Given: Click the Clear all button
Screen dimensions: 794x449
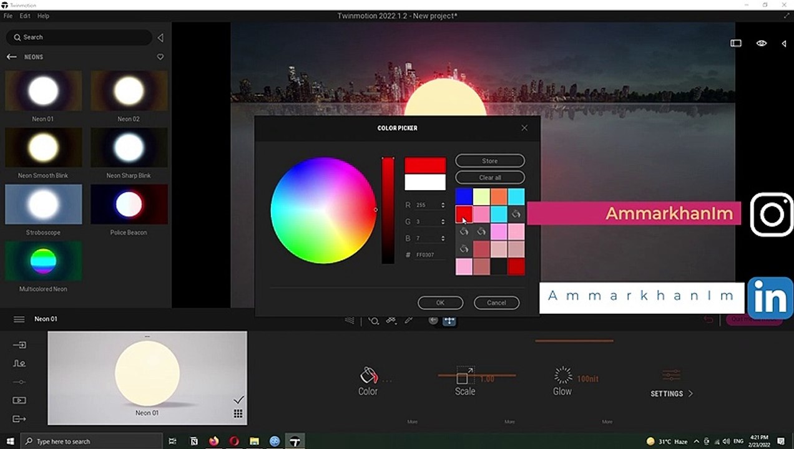Looking at the screenshot, I should point(490,177).
